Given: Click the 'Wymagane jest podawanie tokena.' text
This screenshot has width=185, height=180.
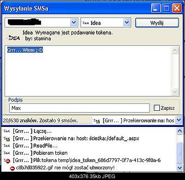Looking at the screenshot, I should (74, 33).
